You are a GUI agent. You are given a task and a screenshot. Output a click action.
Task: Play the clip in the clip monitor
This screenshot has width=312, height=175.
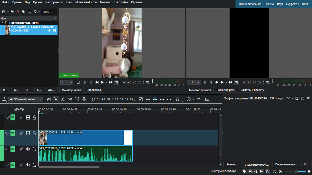point(102,82)
